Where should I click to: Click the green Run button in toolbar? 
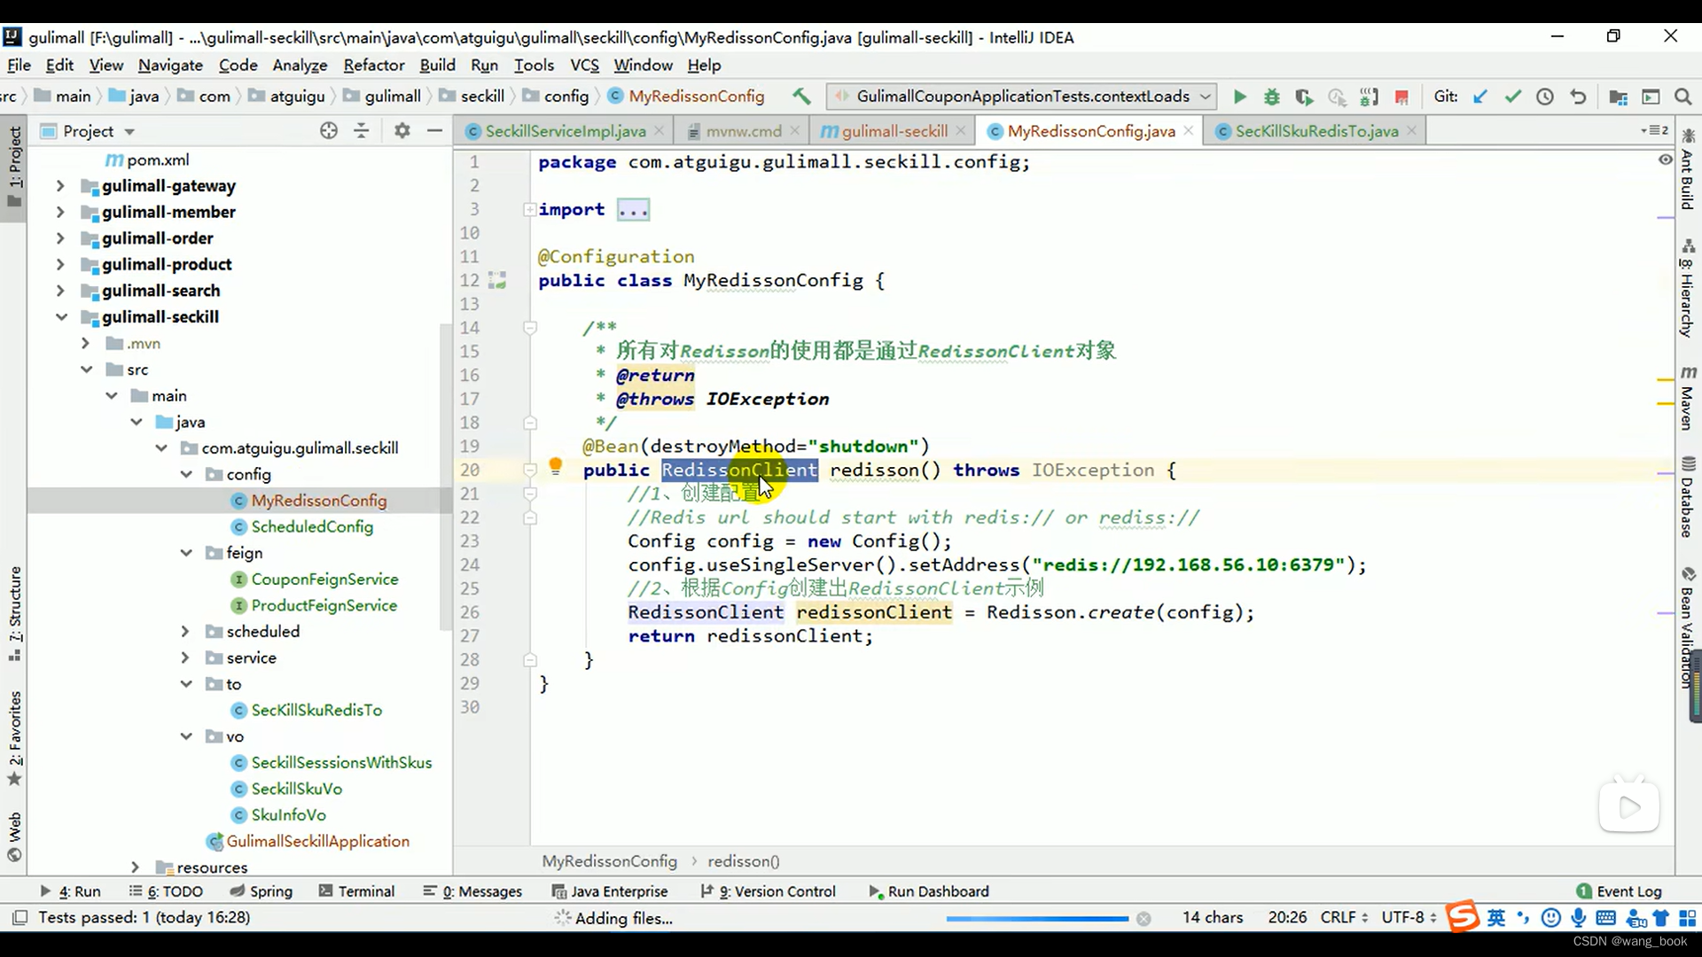coord(1239,97)
